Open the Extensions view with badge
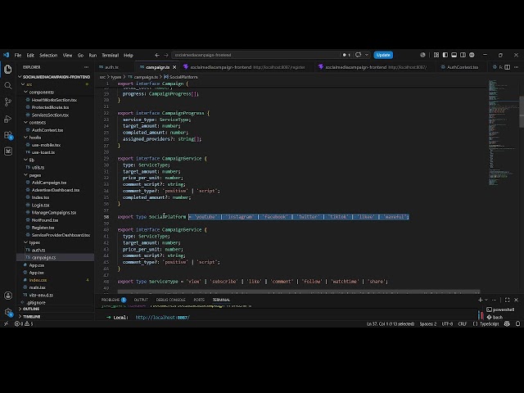524x393 pixels. coord(8,135)
